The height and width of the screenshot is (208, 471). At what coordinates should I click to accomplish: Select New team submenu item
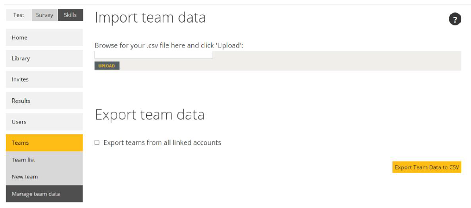pos(44,177)
